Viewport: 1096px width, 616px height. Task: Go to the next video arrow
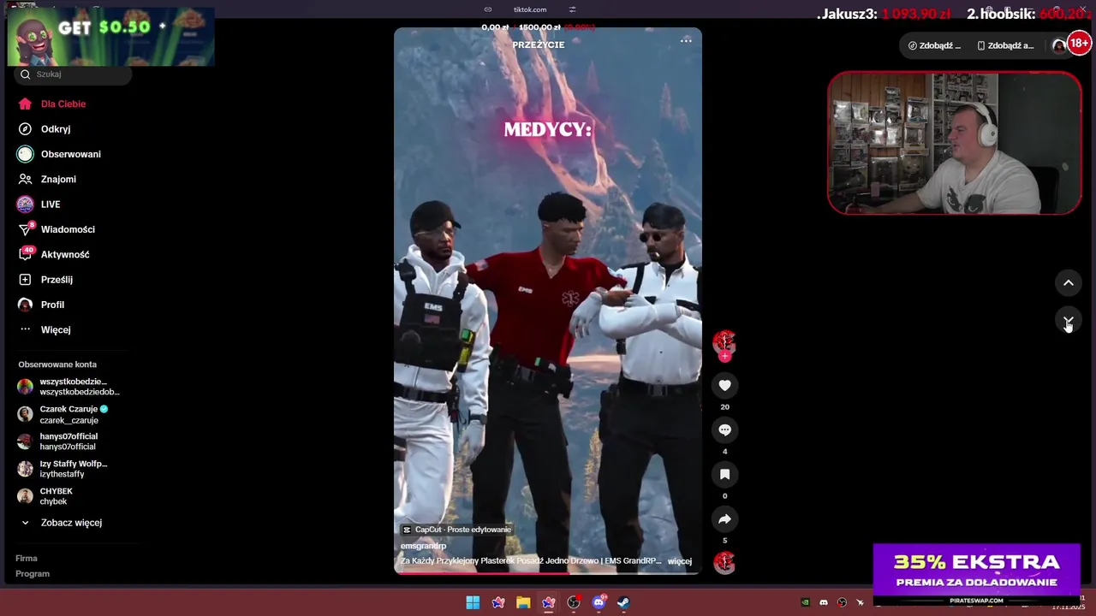pos(1069,321)
